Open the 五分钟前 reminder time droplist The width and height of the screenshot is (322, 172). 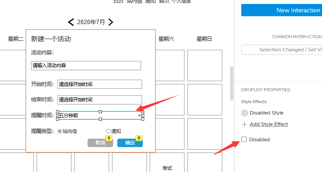(100, 115)
